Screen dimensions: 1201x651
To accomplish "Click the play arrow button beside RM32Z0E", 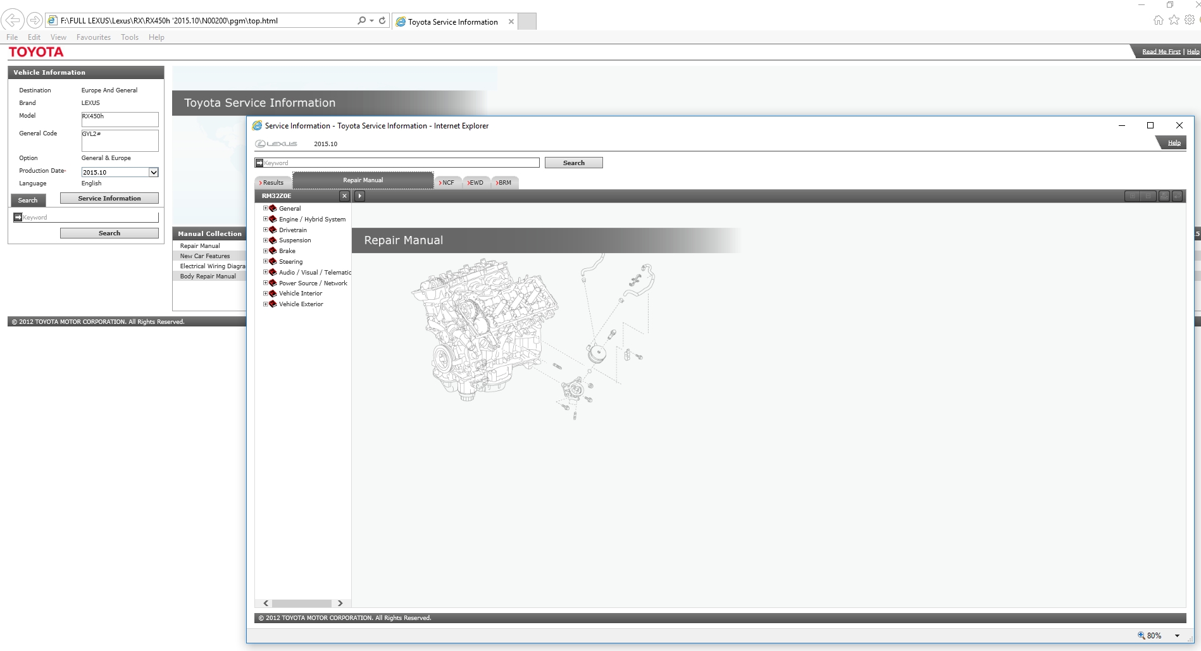I will pyautogui.click(x=359, y=196).
